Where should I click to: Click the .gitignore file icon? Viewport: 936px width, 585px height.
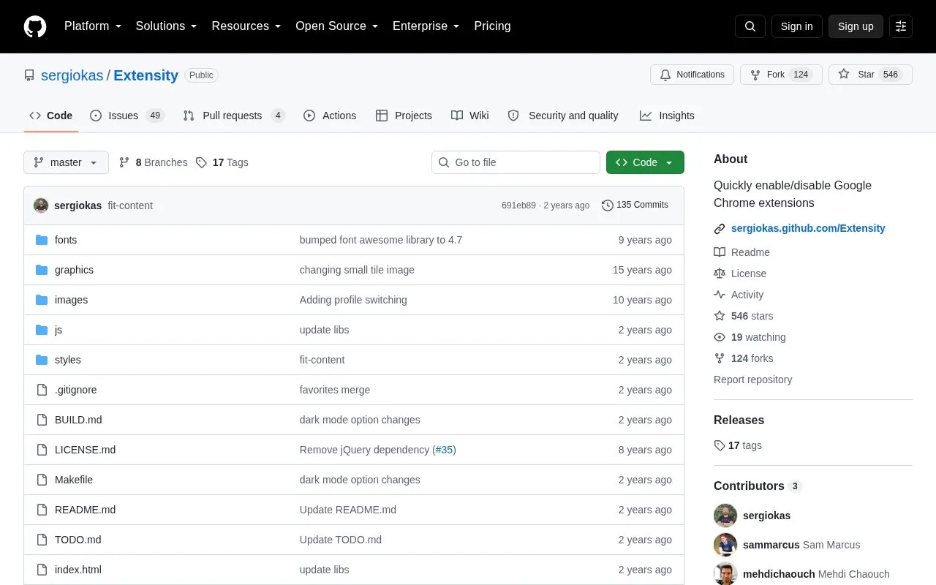[42, 390]
